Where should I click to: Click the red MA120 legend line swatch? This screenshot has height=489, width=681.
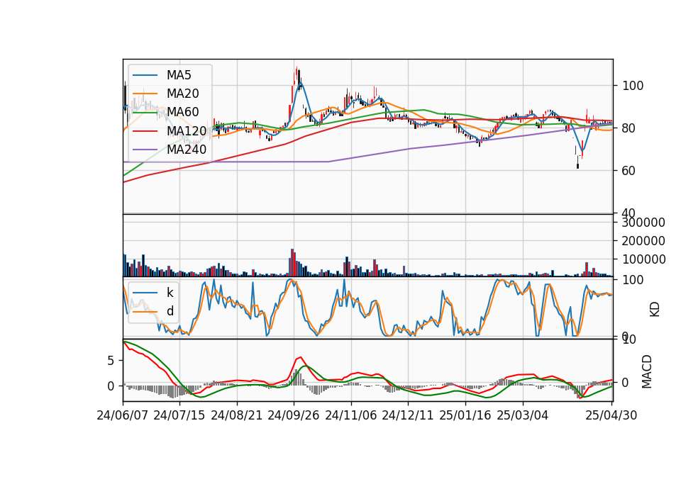coord(145,130)
